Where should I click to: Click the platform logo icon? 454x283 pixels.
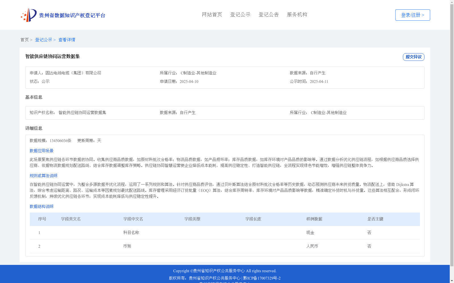click(29, 15)
